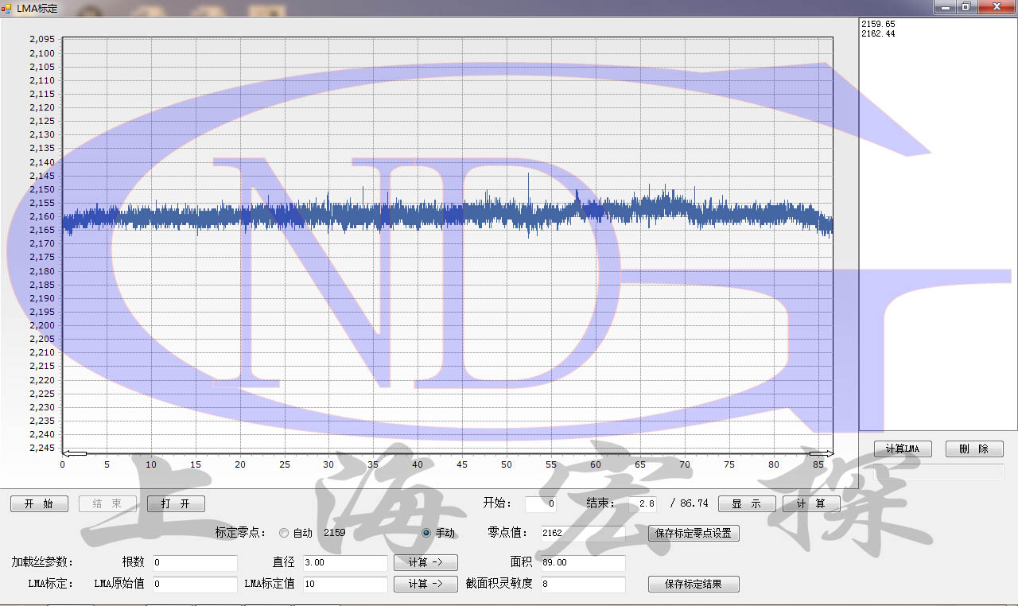
Task: Save results with 保存标定结果 button
Action: coord(694,585)
